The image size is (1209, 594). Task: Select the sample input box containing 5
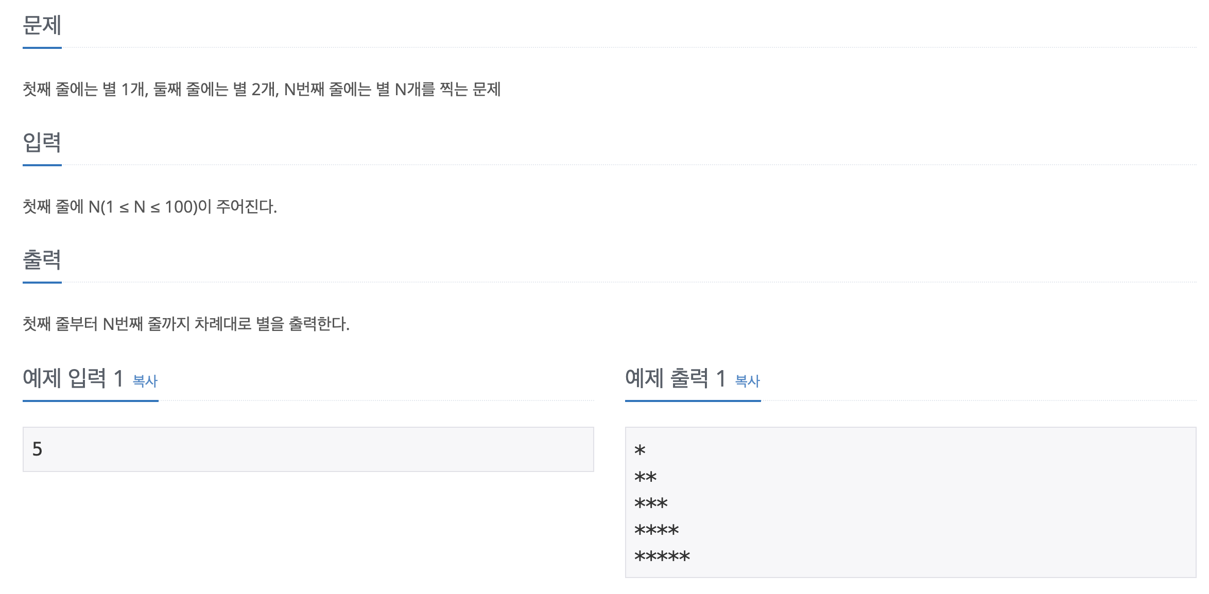point(308,449)
